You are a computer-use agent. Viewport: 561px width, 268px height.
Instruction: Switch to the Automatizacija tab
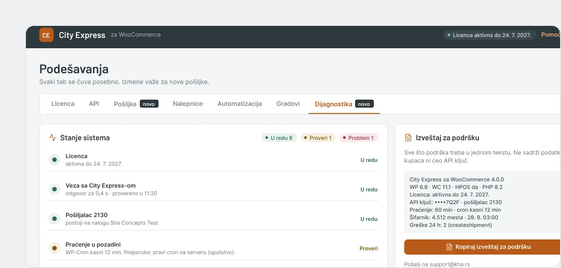tap(239, 104)
